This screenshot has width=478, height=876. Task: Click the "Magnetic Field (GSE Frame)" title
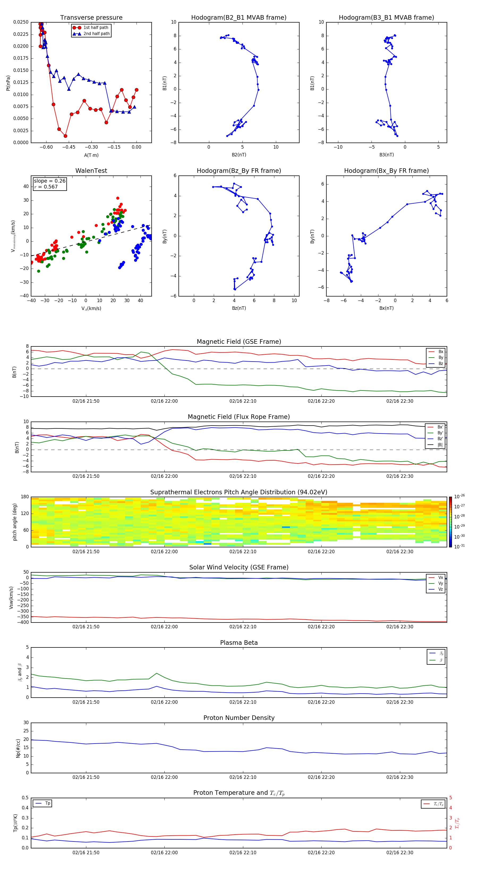click(239, 342)
